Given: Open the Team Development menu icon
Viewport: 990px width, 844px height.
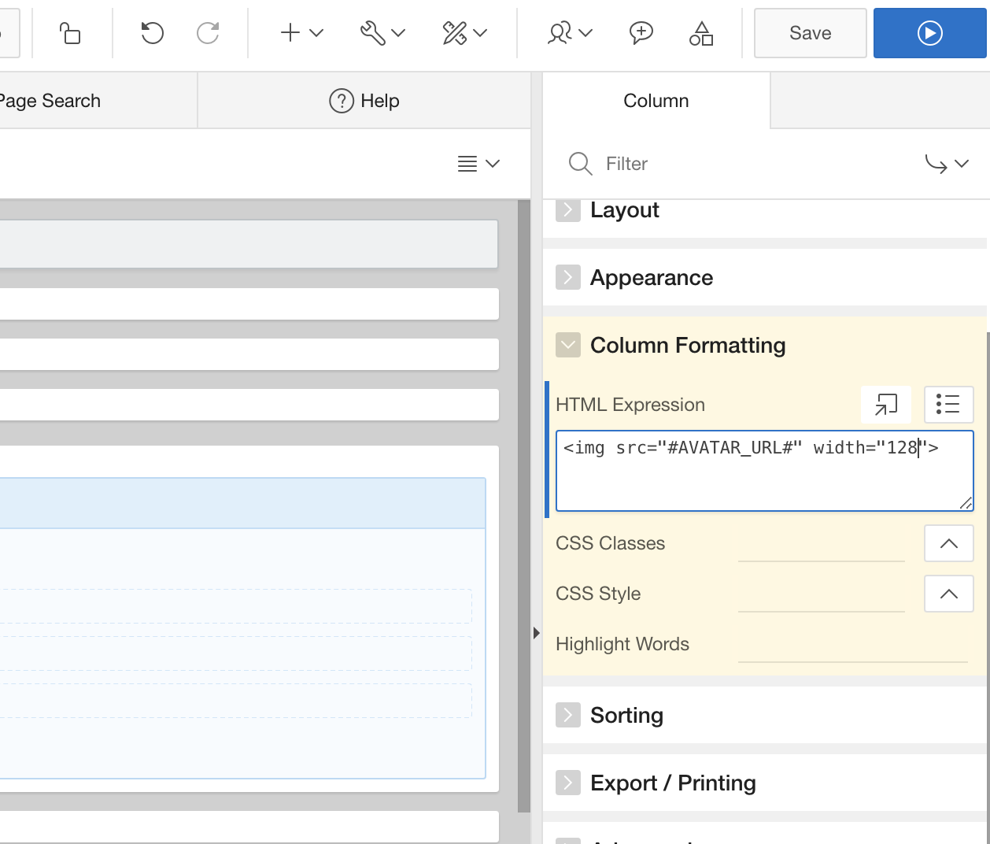Looking at the screenshot, I should [x=569, y=33].
